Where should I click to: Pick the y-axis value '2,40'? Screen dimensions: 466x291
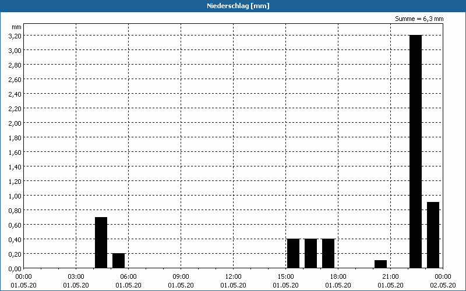(15, 94)
